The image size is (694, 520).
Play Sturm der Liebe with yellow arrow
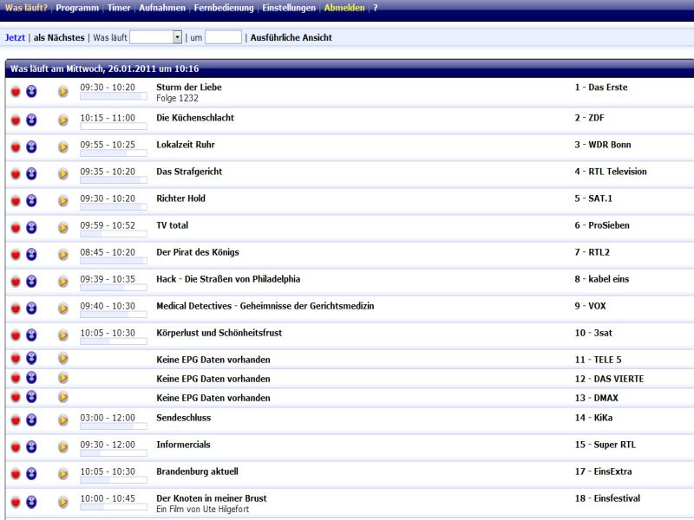coord(62,92)
